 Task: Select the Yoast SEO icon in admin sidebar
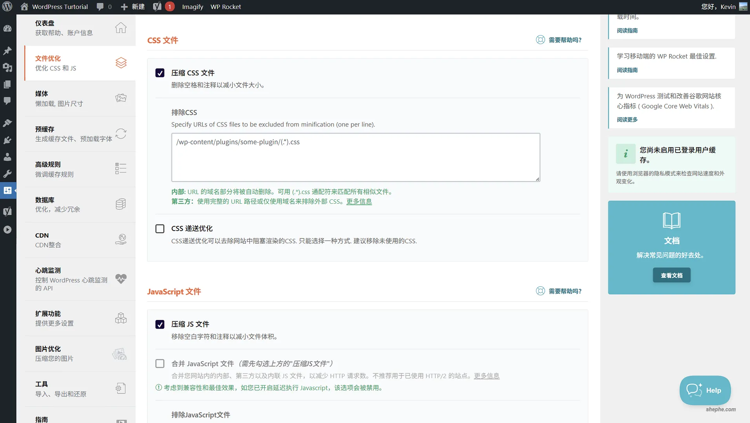click(8, 211)
